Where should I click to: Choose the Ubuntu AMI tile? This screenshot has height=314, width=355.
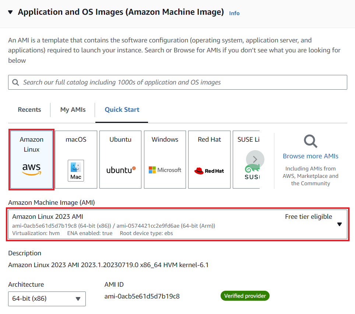tap(120, 159)
